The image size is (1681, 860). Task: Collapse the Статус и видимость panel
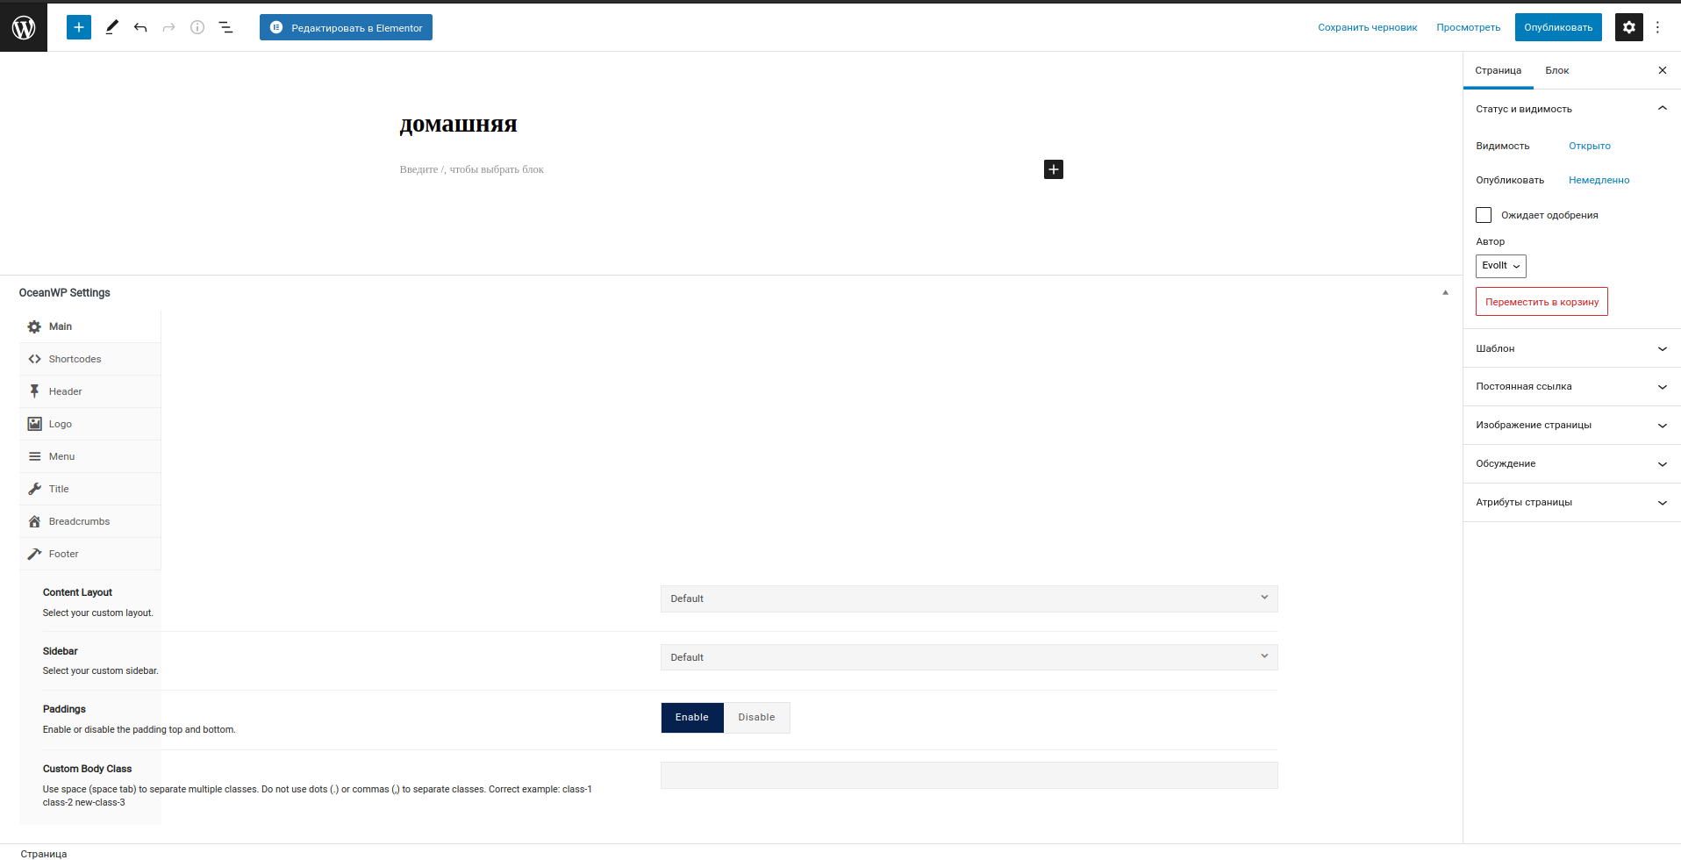coord(1572,109)
